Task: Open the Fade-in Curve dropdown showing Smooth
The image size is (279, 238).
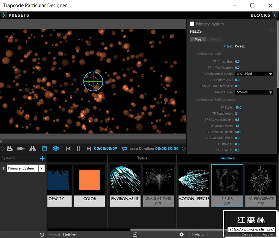Action: [254, 92]
